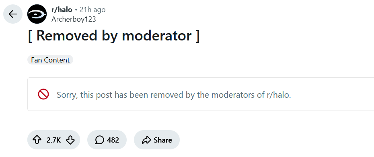Click the comment speech bubble icon
The width and height of the screenshot is (374, 157).
coord(99,140)
